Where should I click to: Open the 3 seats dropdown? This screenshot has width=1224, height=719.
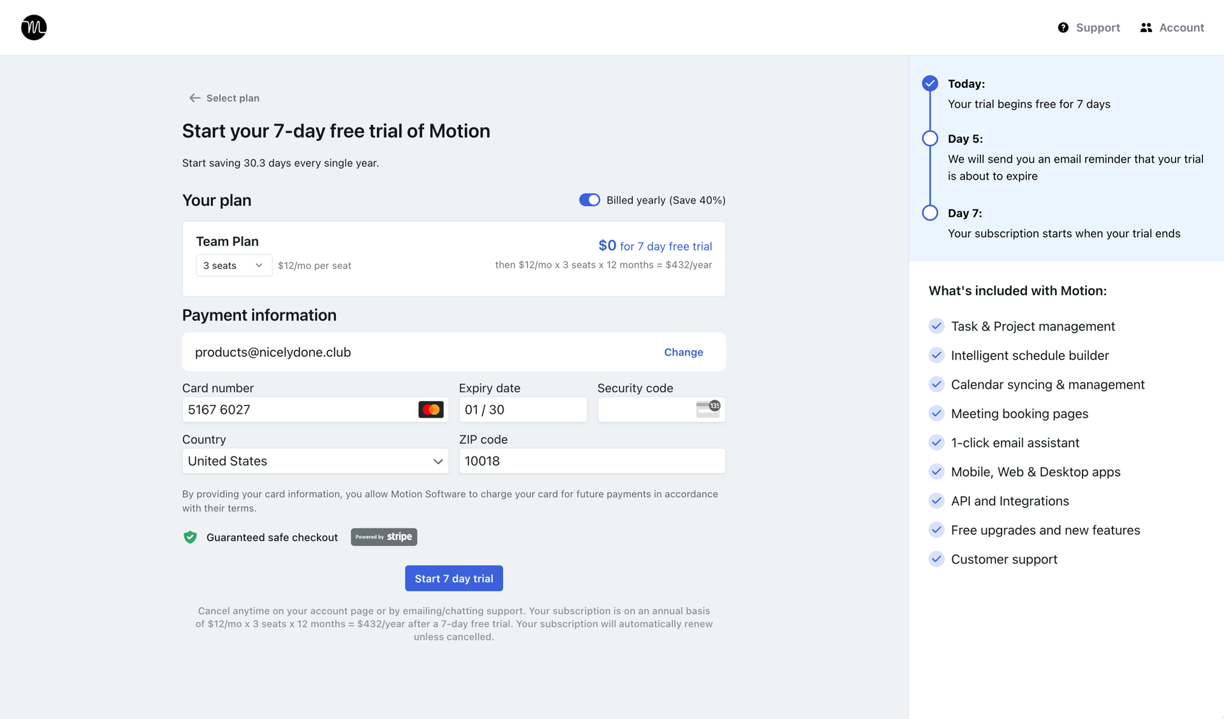(x=233, y=265)
